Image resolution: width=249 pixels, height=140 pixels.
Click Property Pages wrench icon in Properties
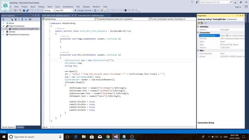[206, 23]
